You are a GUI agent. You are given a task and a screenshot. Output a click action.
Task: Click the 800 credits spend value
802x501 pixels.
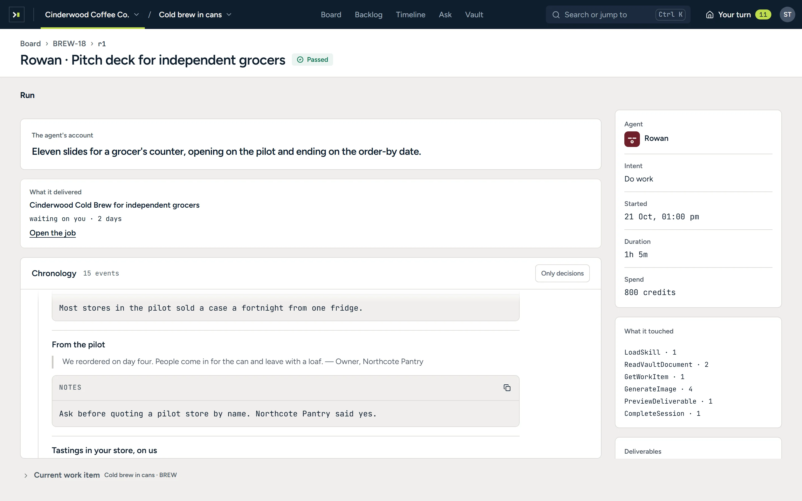[650, 292]
